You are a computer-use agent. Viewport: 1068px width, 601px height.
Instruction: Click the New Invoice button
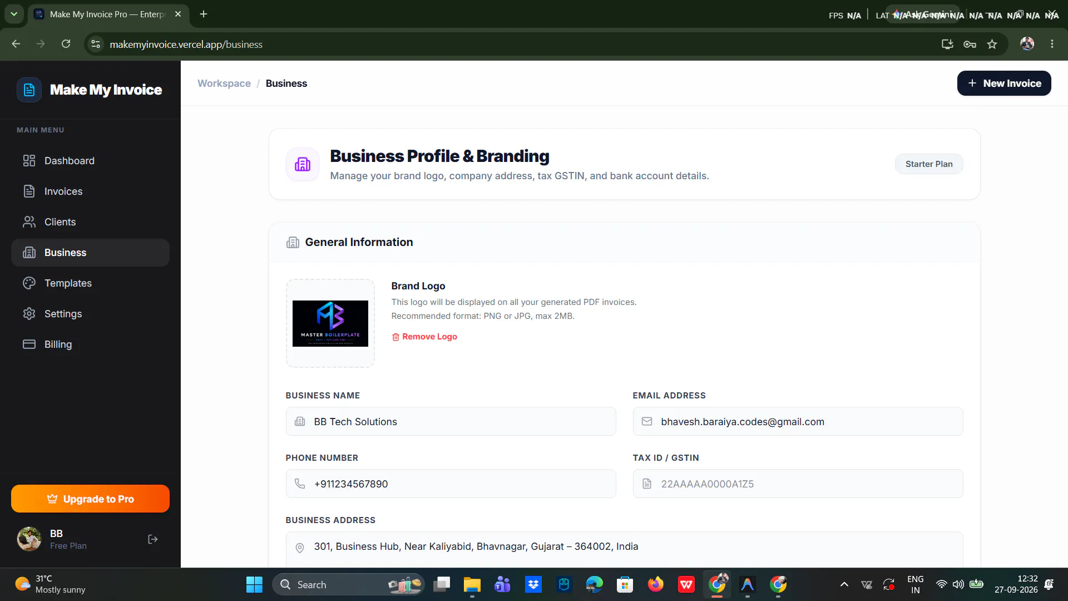click(x=1004, y=83)
